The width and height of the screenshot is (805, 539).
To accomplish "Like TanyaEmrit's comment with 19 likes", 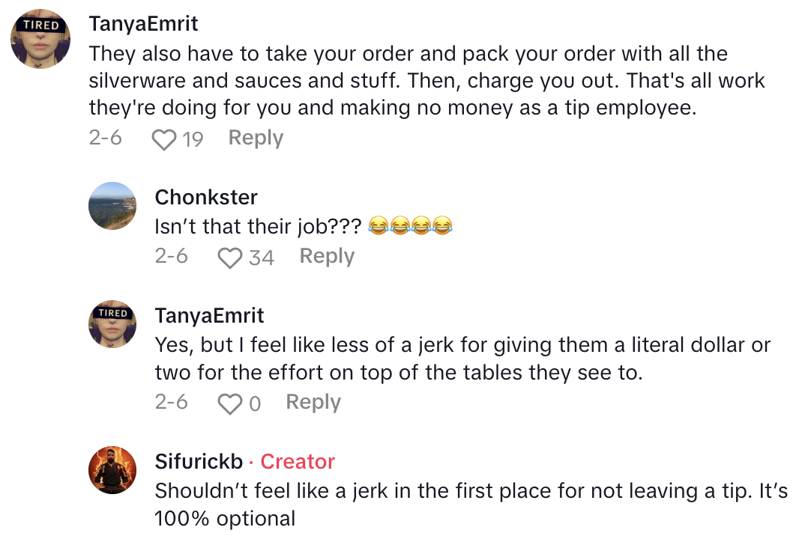I will click(163, 139).
